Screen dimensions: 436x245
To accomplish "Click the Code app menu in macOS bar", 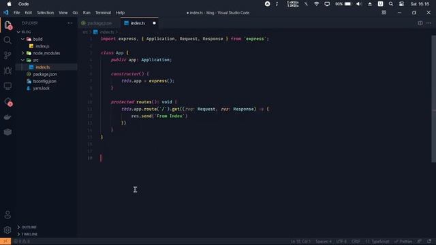I will click(24, 4).
